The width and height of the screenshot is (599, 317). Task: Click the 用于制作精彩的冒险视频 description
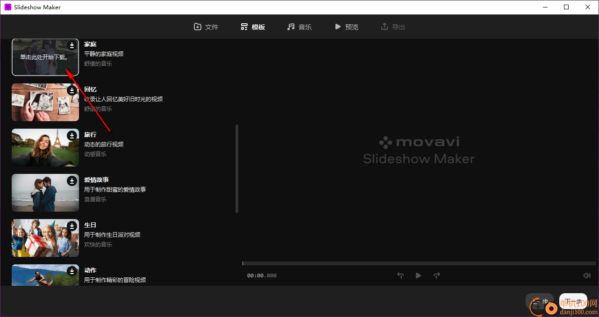pyautogui.click(x=115, y=280)
